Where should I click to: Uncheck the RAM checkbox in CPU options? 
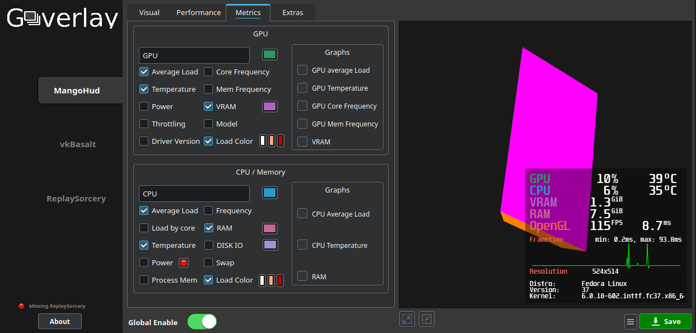tap(208, 228)
